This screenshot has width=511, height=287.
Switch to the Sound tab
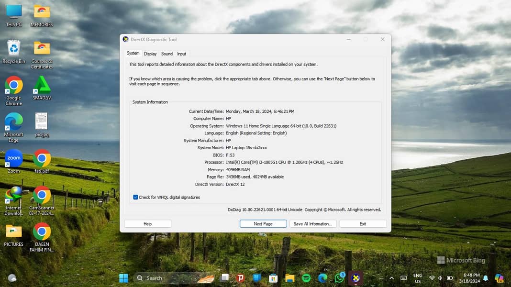[167, 54]
